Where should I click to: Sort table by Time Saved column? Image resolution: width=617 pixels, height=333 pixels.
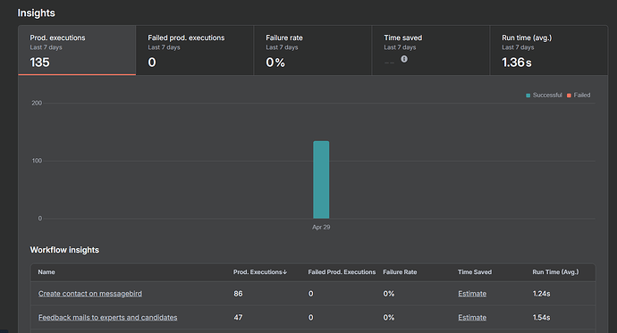pos(475,272)
